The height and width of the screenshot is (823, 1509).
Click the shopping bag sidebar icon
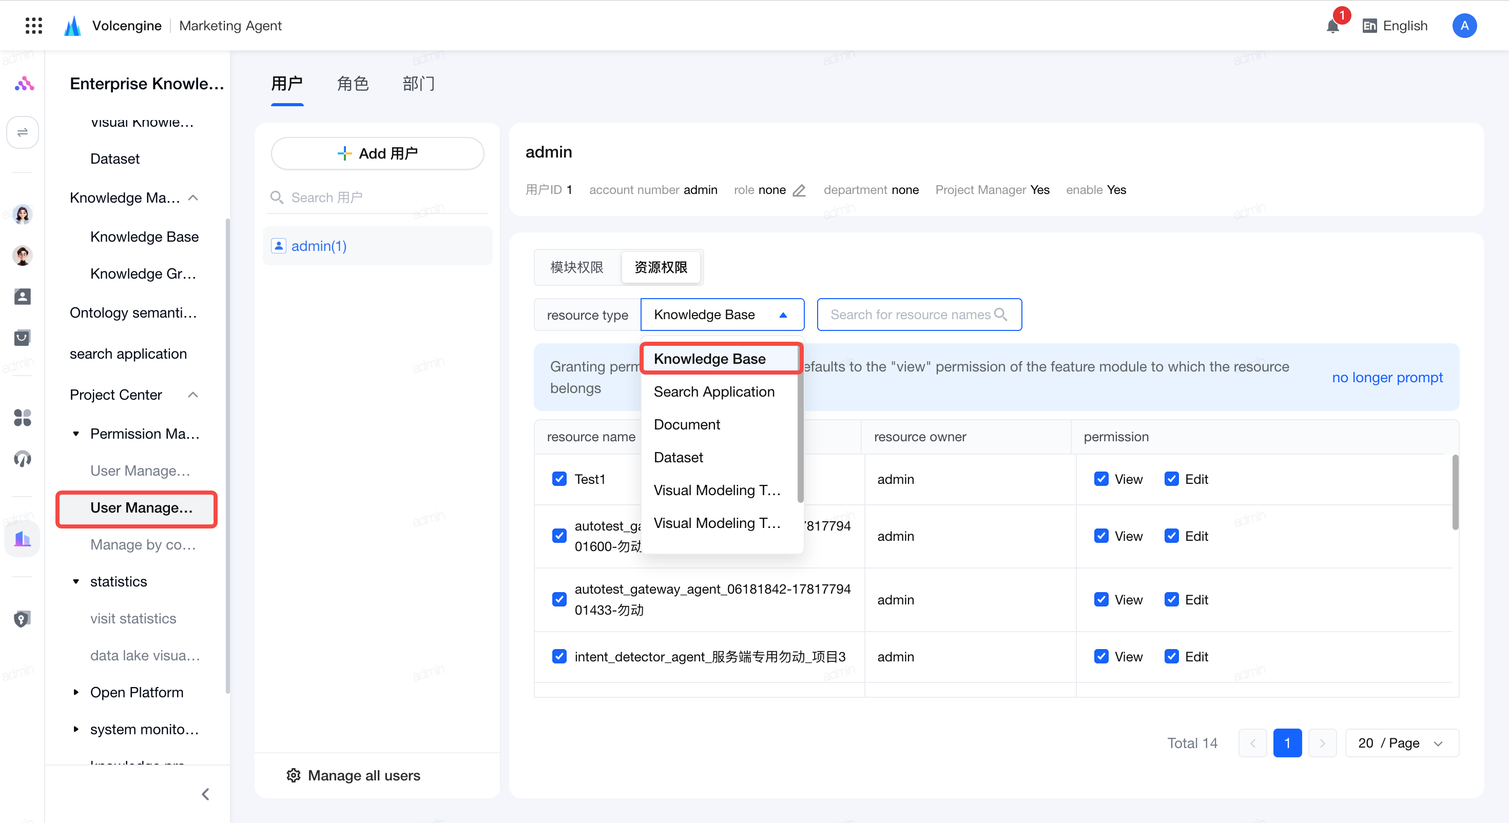(x=22, y=338)
